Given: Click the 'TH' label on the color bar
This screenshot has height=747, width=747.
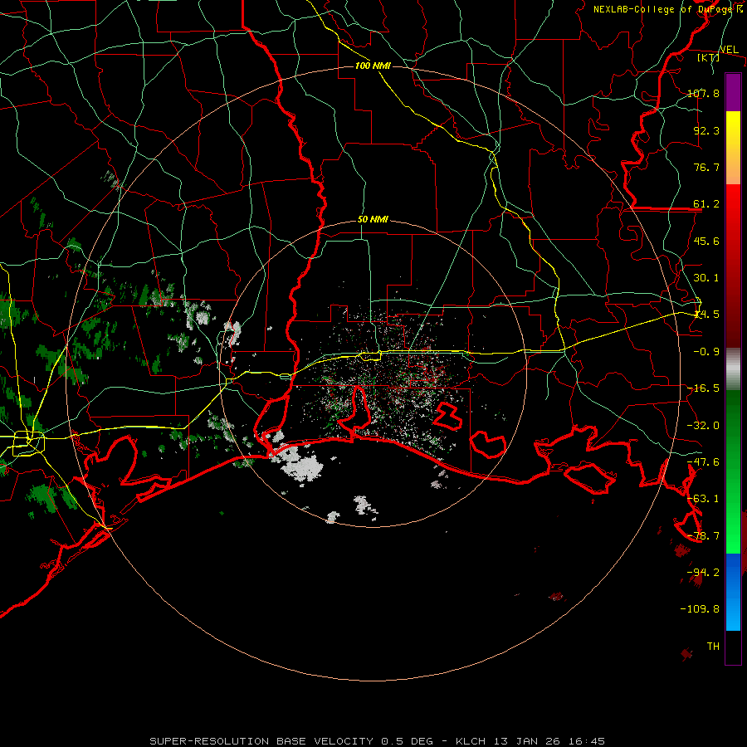Looking at the screenshot, I should click(713, 646).
